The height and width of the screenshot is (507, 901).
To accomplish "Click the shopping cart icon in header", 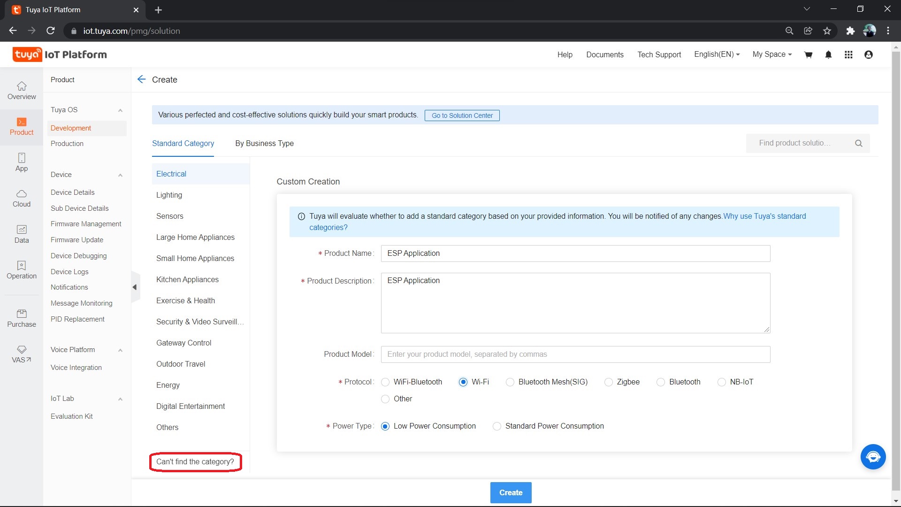I will coord(808,55).
